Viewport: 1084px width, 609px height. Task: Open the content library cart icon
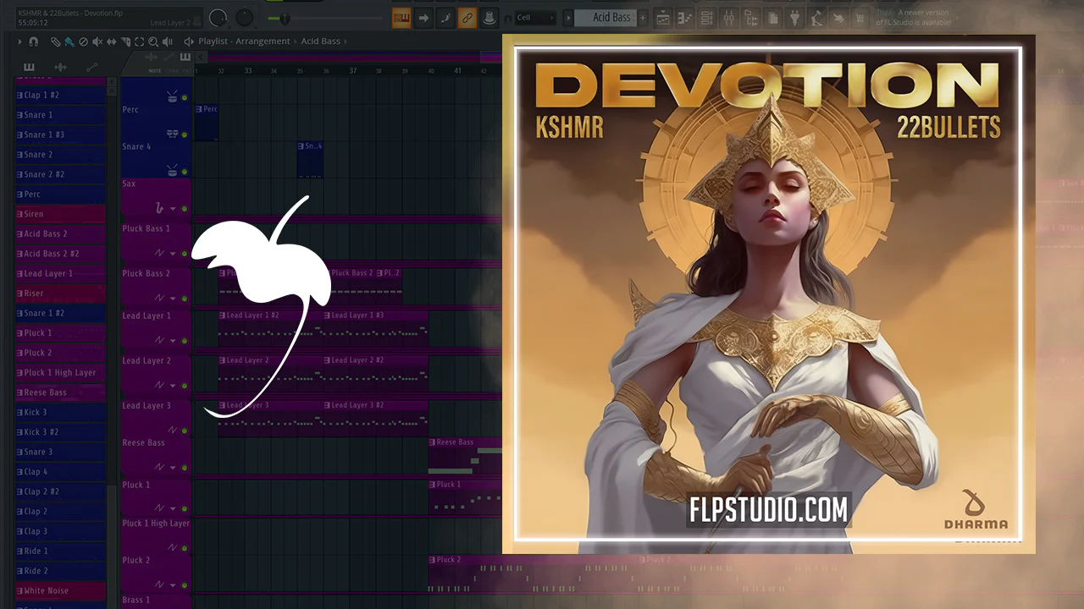coord(860,18)
